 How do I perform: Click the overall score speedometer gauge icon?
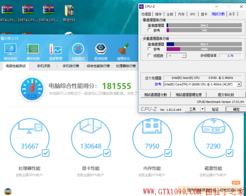32,89
